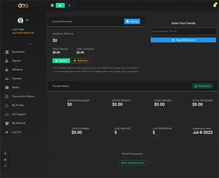Click the Dashboard bank icon
Image resolution: width=219 pixels, height=178 pixels.
(x=7, y=52)
